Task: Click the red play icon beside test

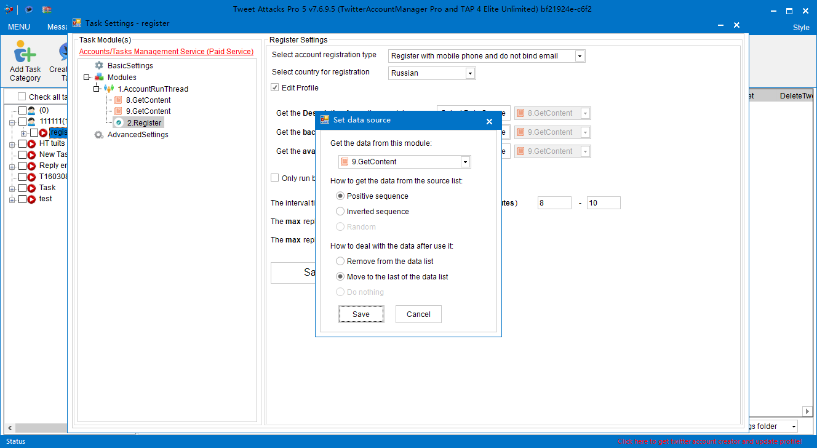Action: point(31,199)
